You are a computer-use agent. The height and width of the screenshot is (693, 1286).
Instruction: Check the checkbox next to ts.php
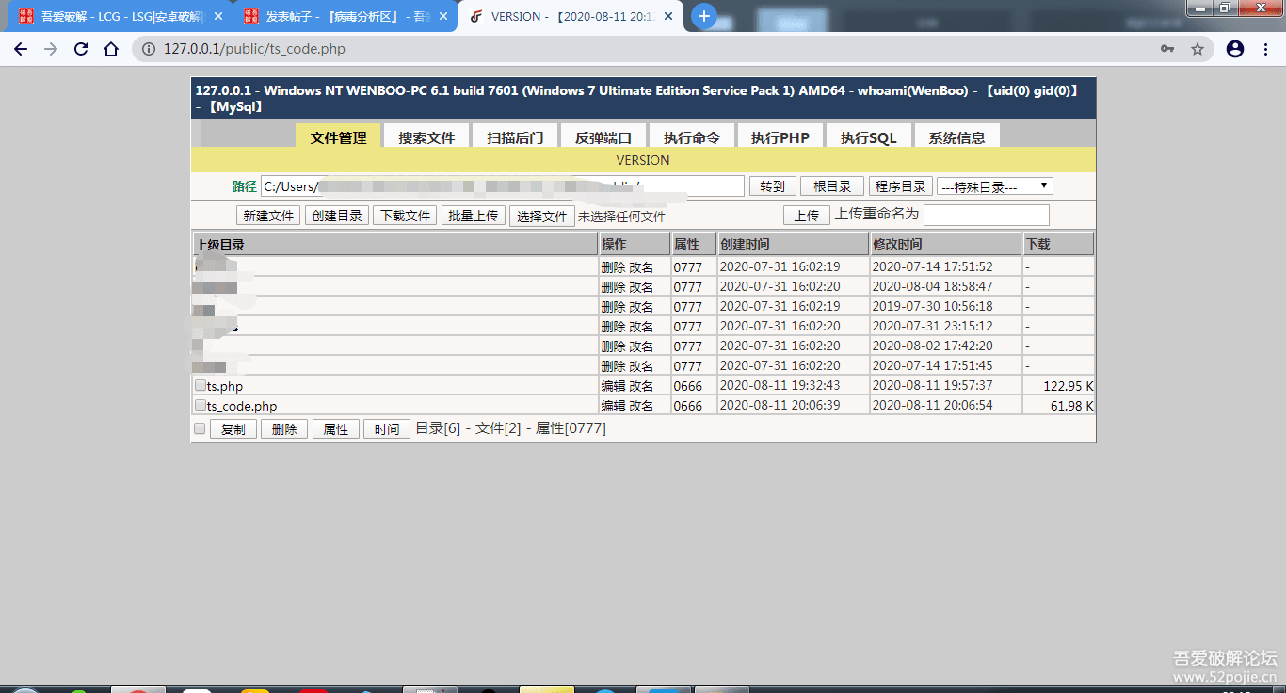tap(200, 384)
